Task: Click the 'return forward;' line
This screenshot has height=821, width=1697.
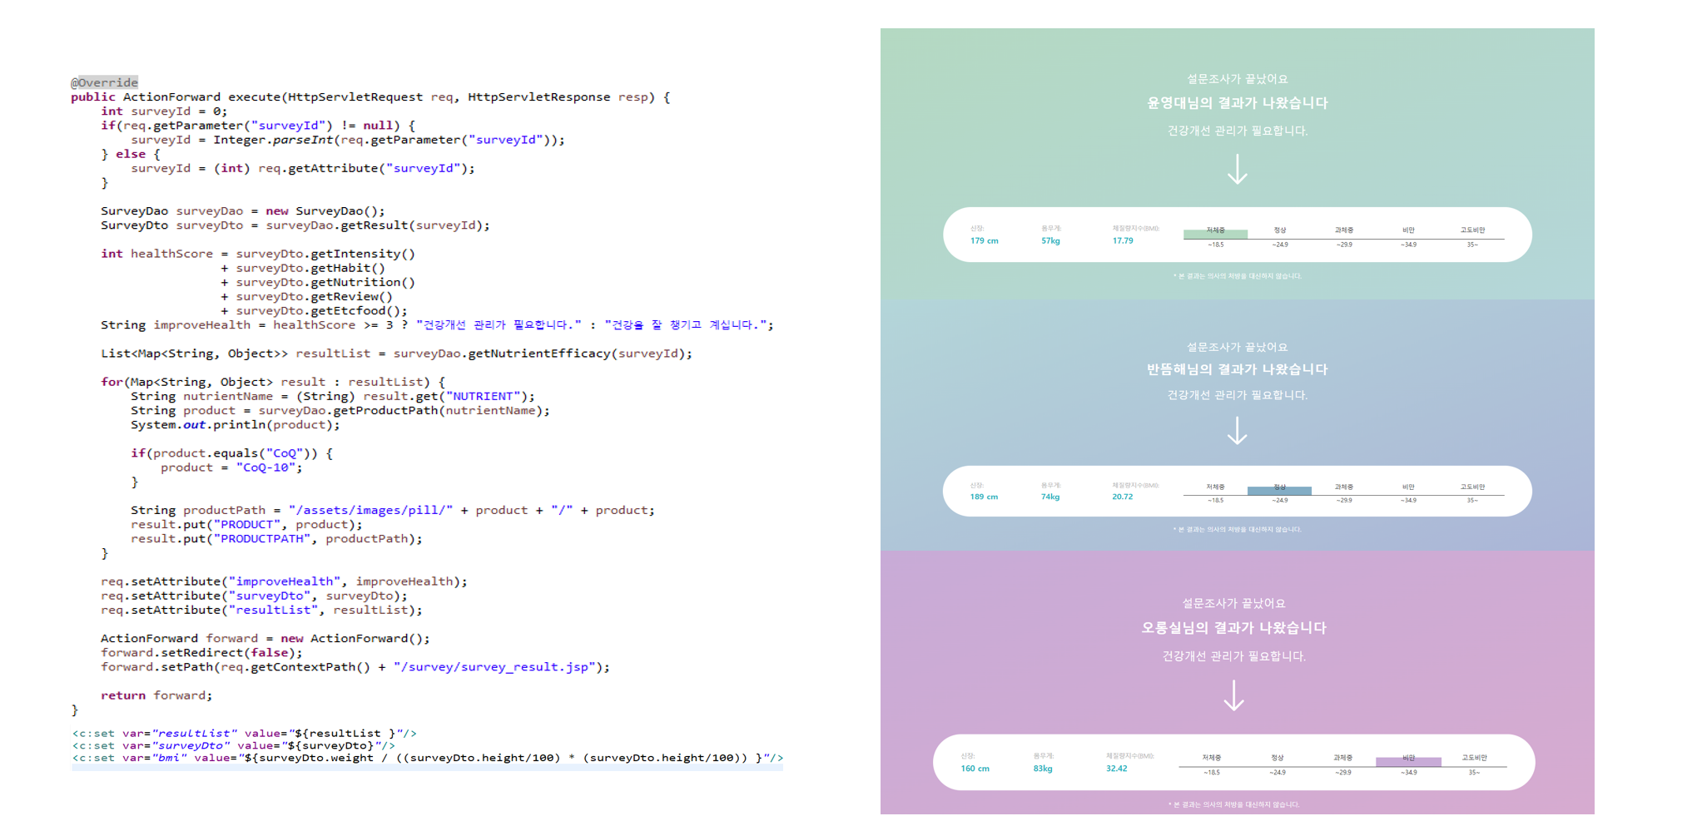Action: click(156, 695)
